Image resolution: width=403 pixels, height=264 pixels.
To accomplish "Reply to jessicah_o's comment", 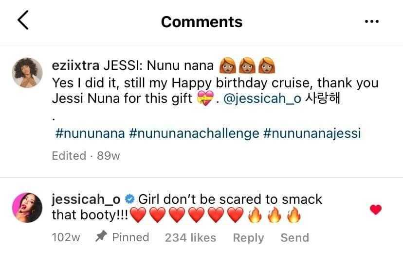I will [248, 237].
